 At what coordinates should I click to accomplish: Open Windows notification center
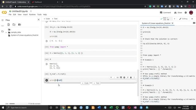point(192,108)
